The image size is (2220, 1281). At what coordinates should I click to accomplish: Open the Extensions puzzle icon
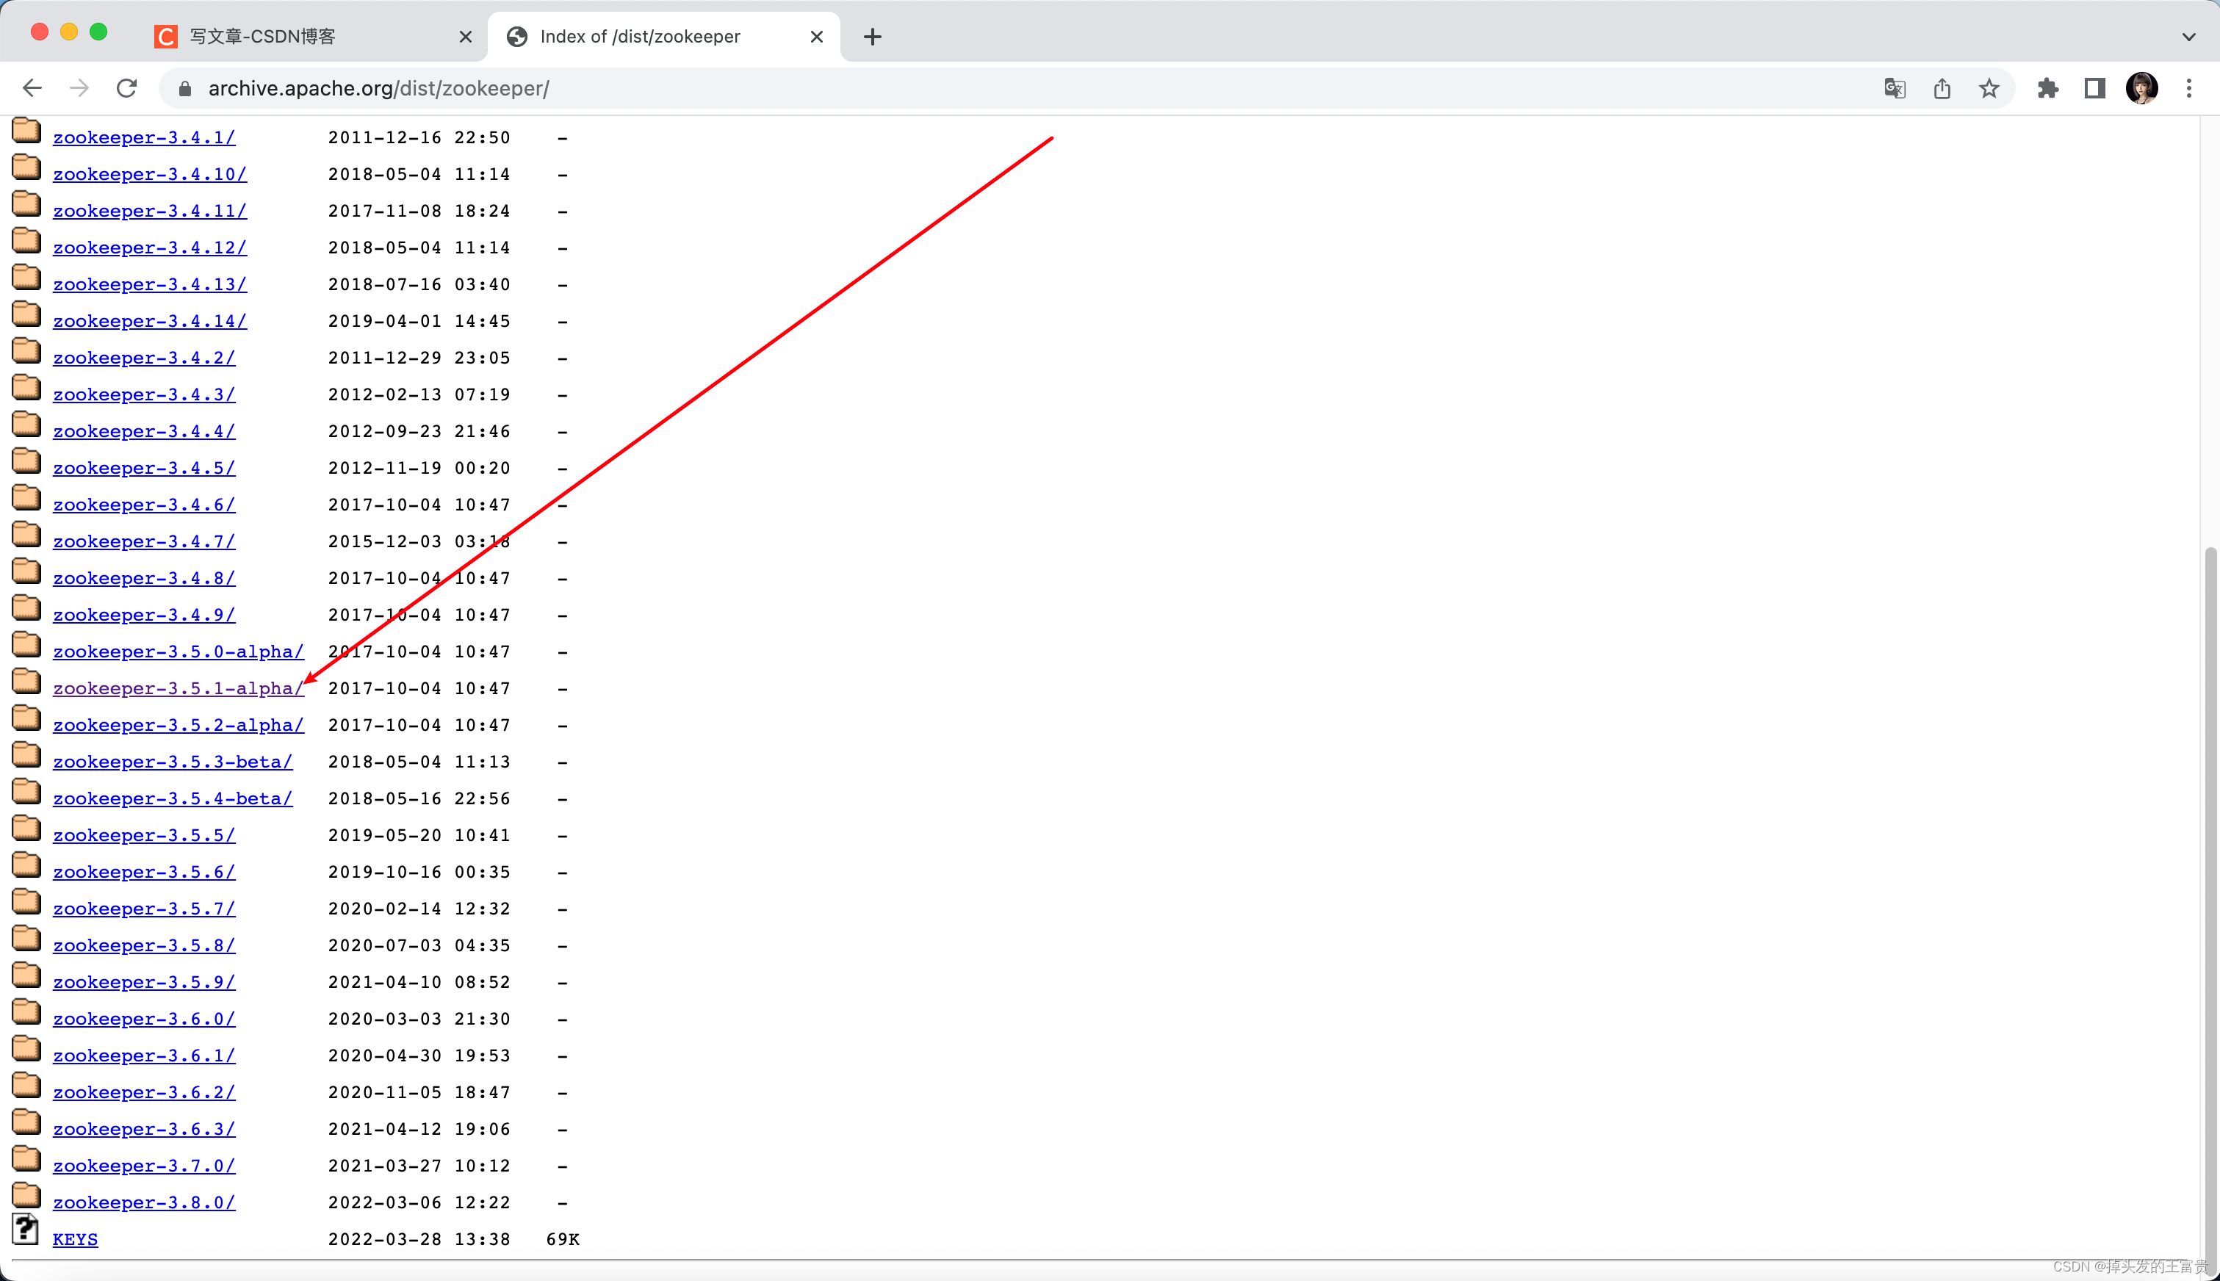[2047, 88]
